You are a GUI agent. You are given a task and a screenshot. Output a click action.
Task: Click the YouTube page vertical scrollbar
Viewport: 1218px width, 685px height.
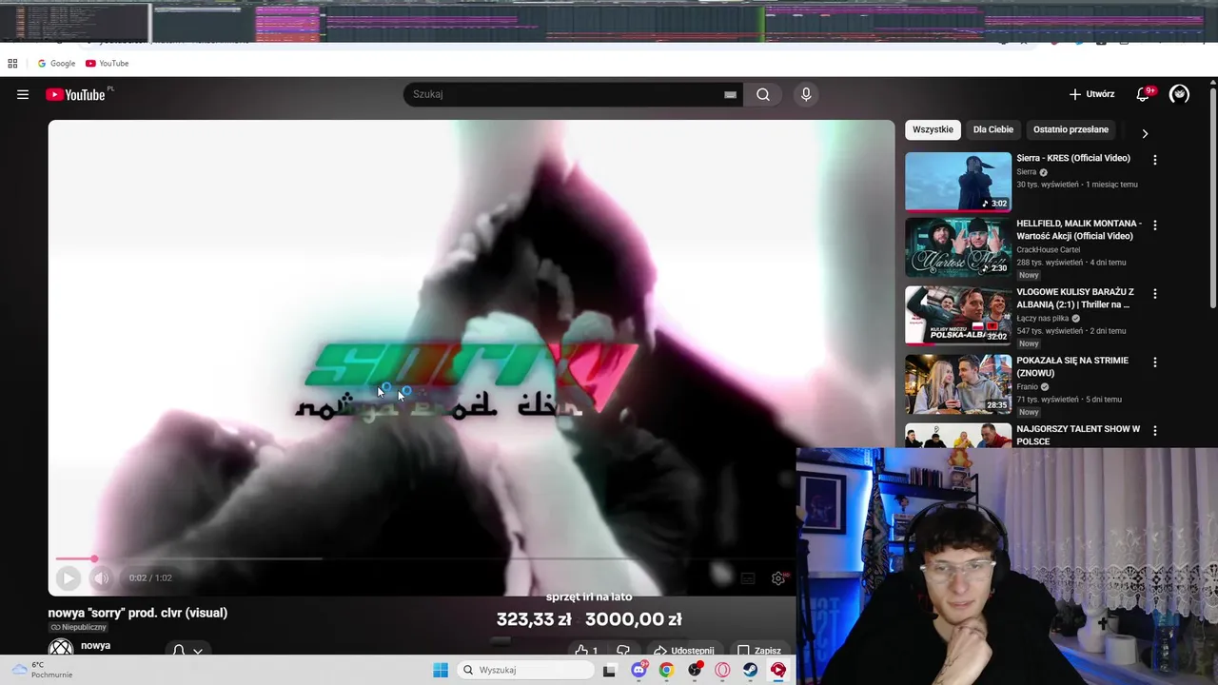pos(1212,198)
